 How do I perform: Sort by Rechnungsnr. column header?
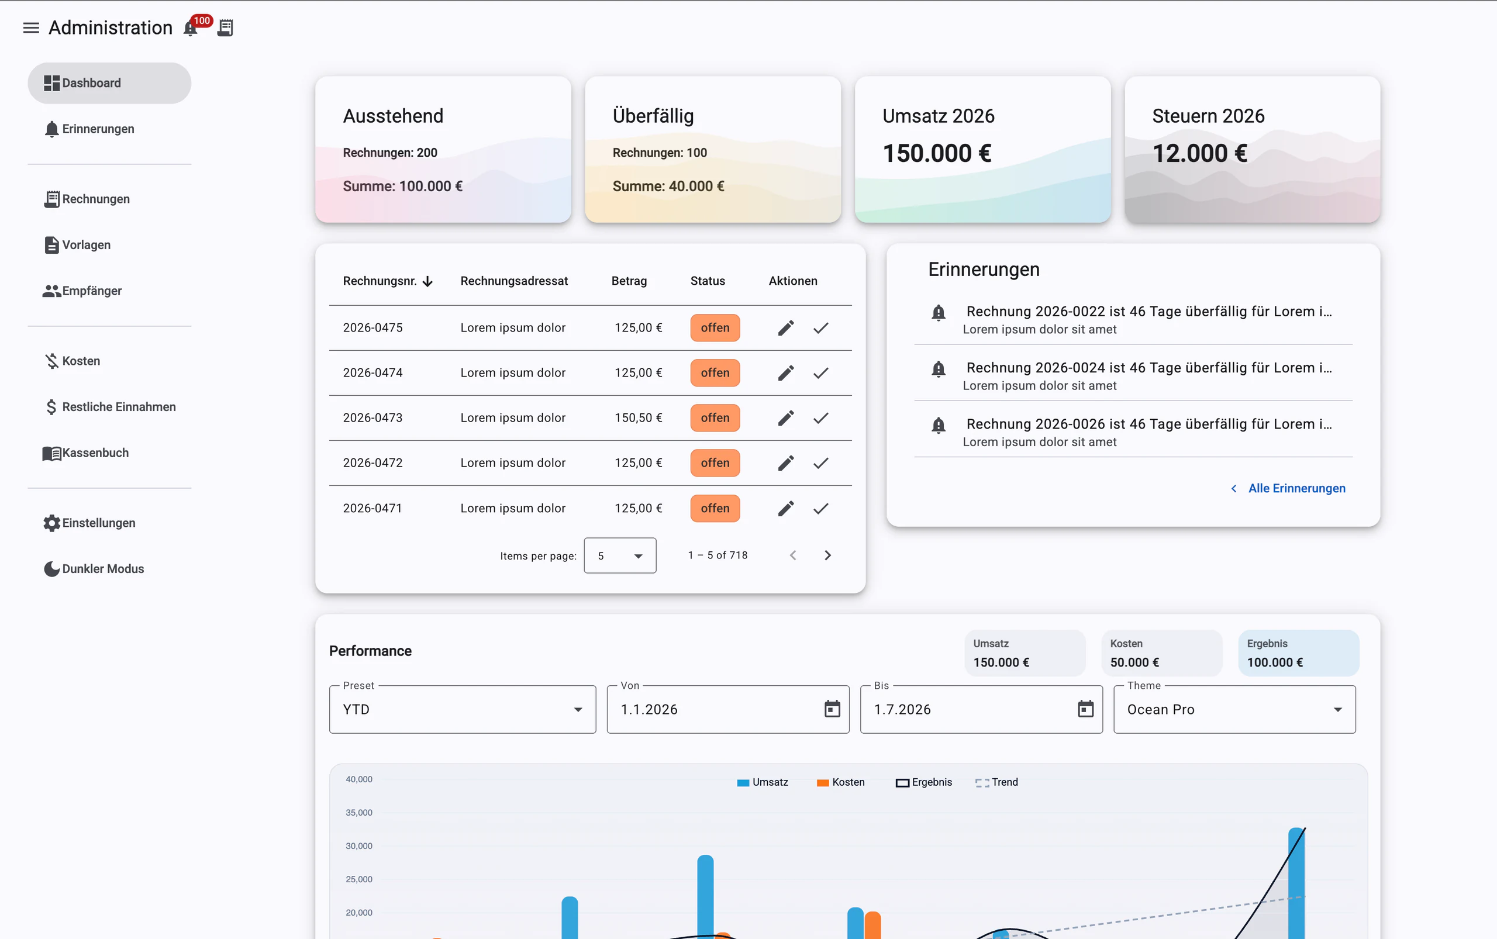click(x=388, y=281)
